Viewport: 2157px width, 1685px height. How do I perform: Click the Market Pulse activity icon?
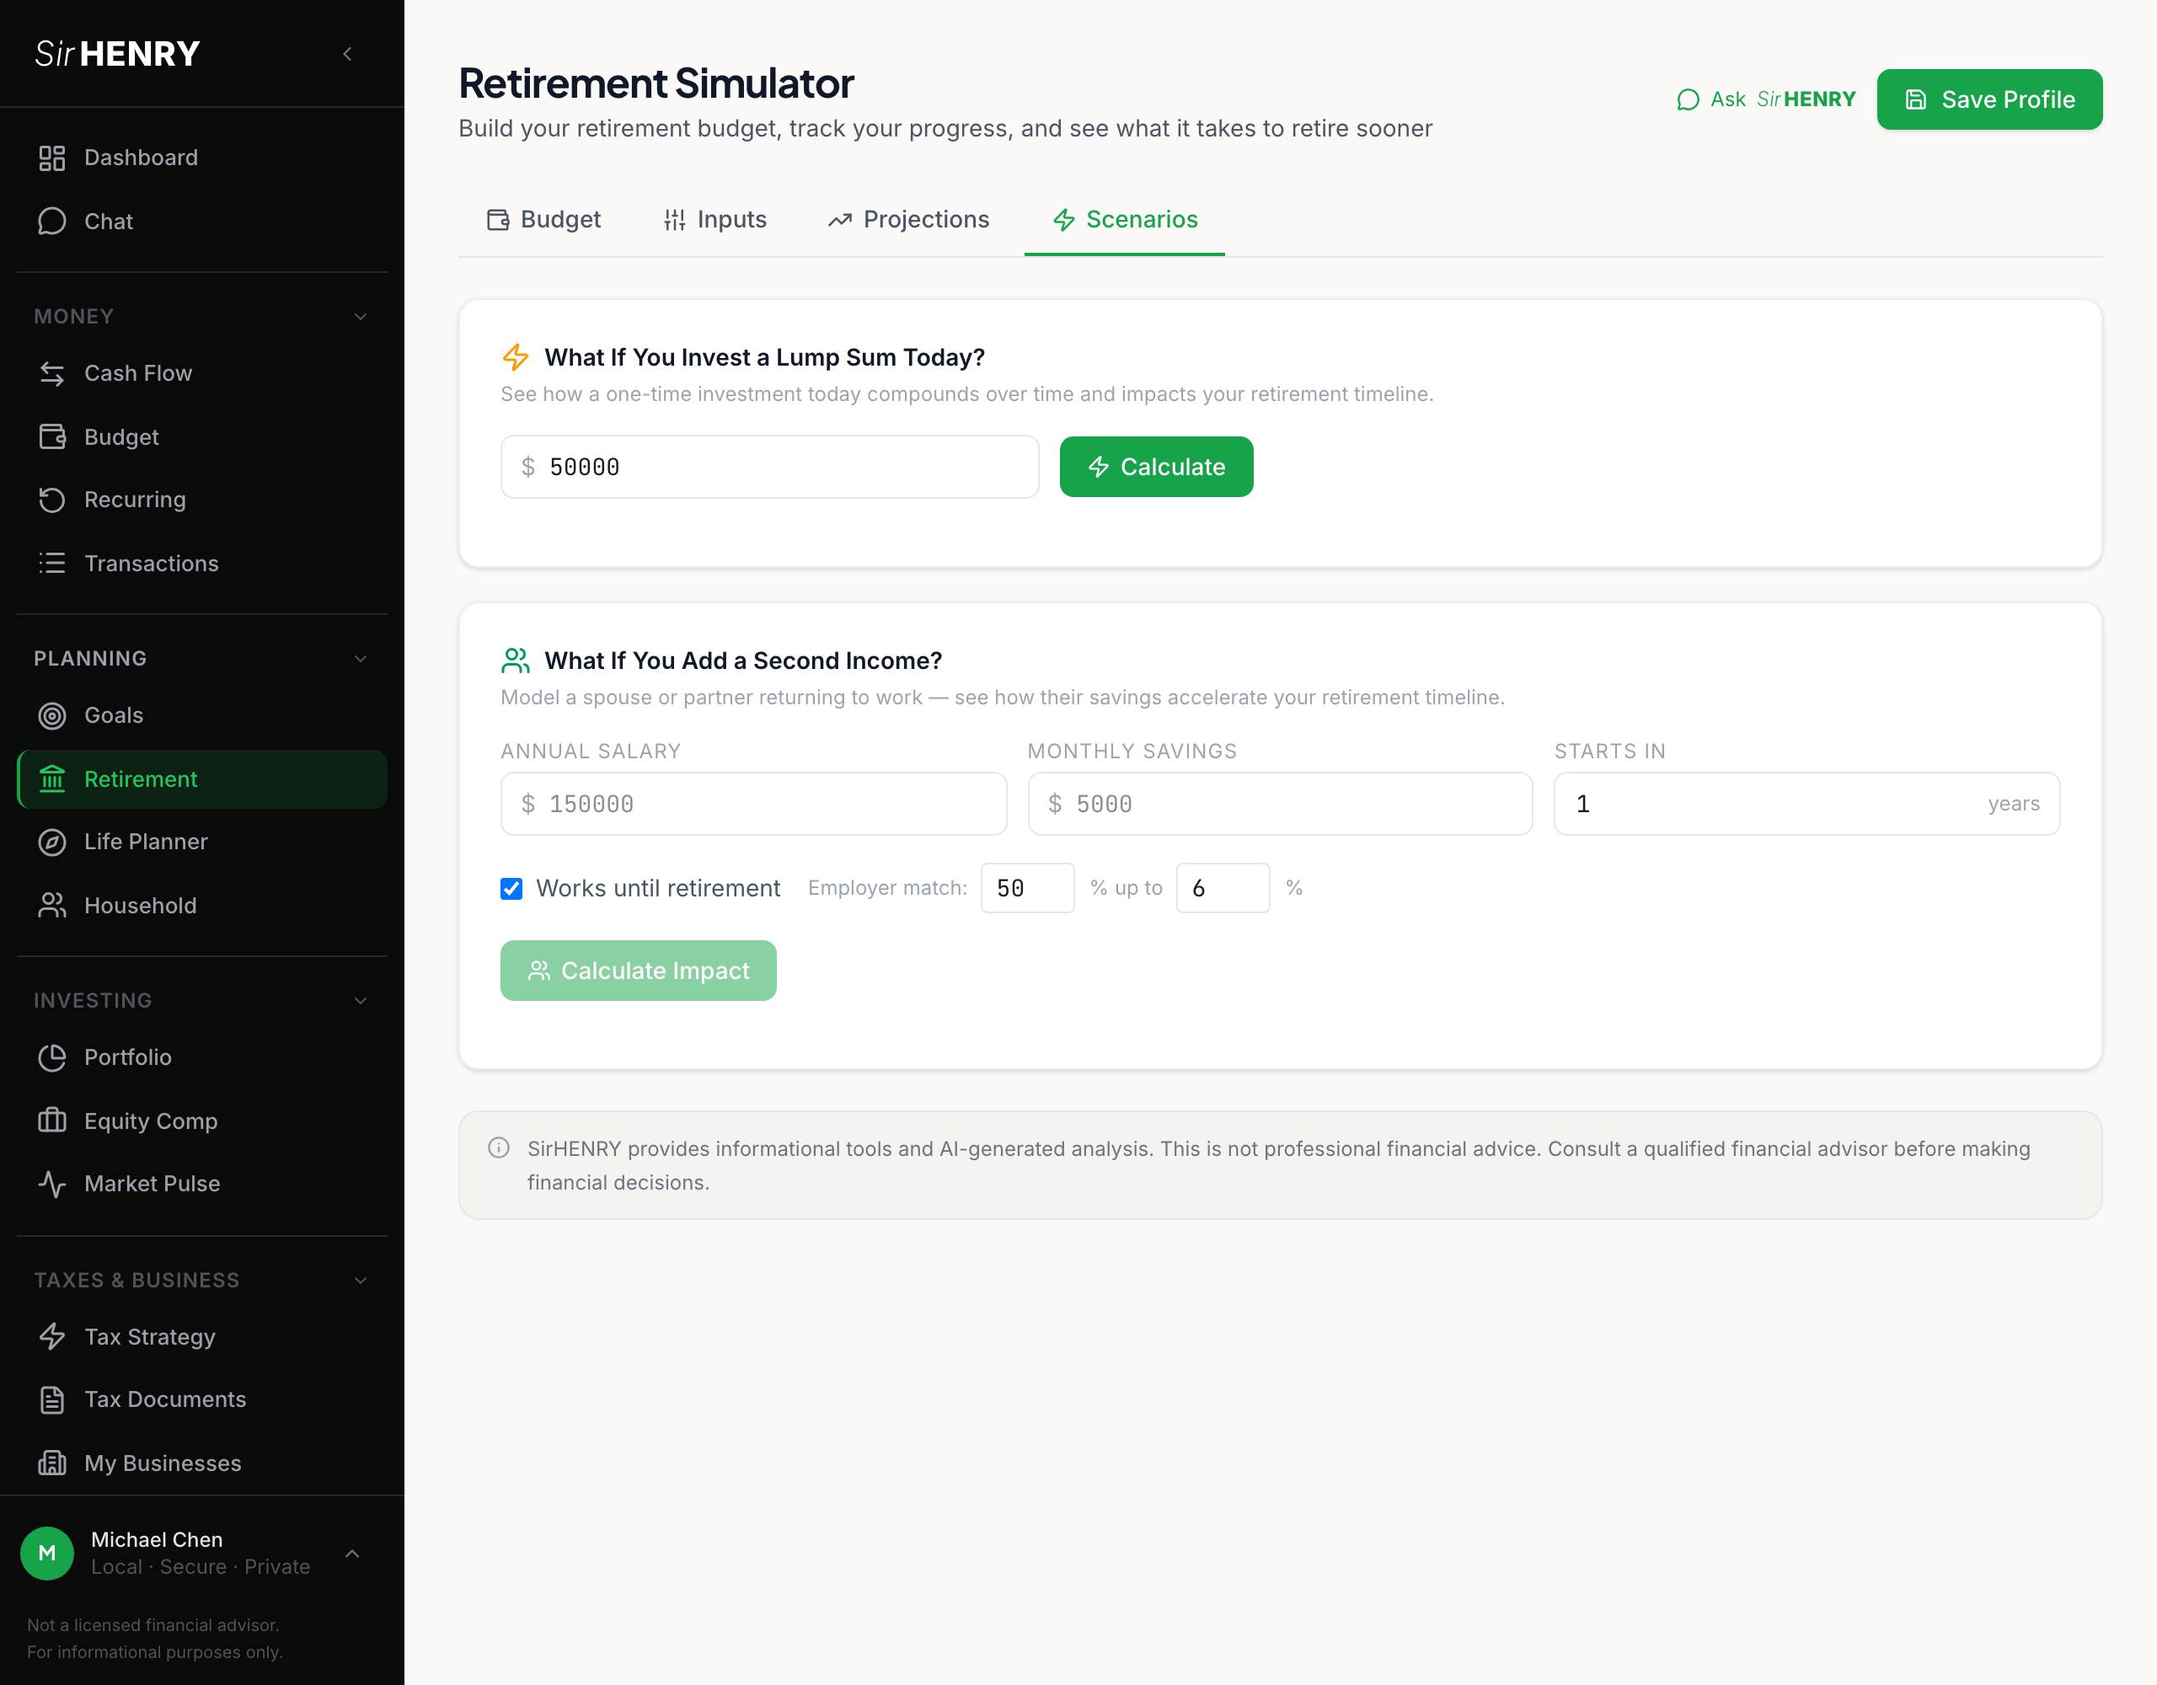pyautogui.click(x=51, y=1183)
